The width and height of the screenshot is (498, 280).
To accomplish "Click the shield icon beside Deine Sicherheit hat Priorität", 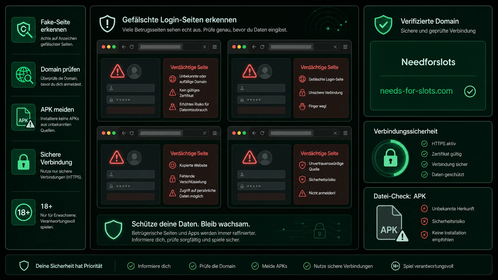I will pyautogui.click(x=24, y=266).
